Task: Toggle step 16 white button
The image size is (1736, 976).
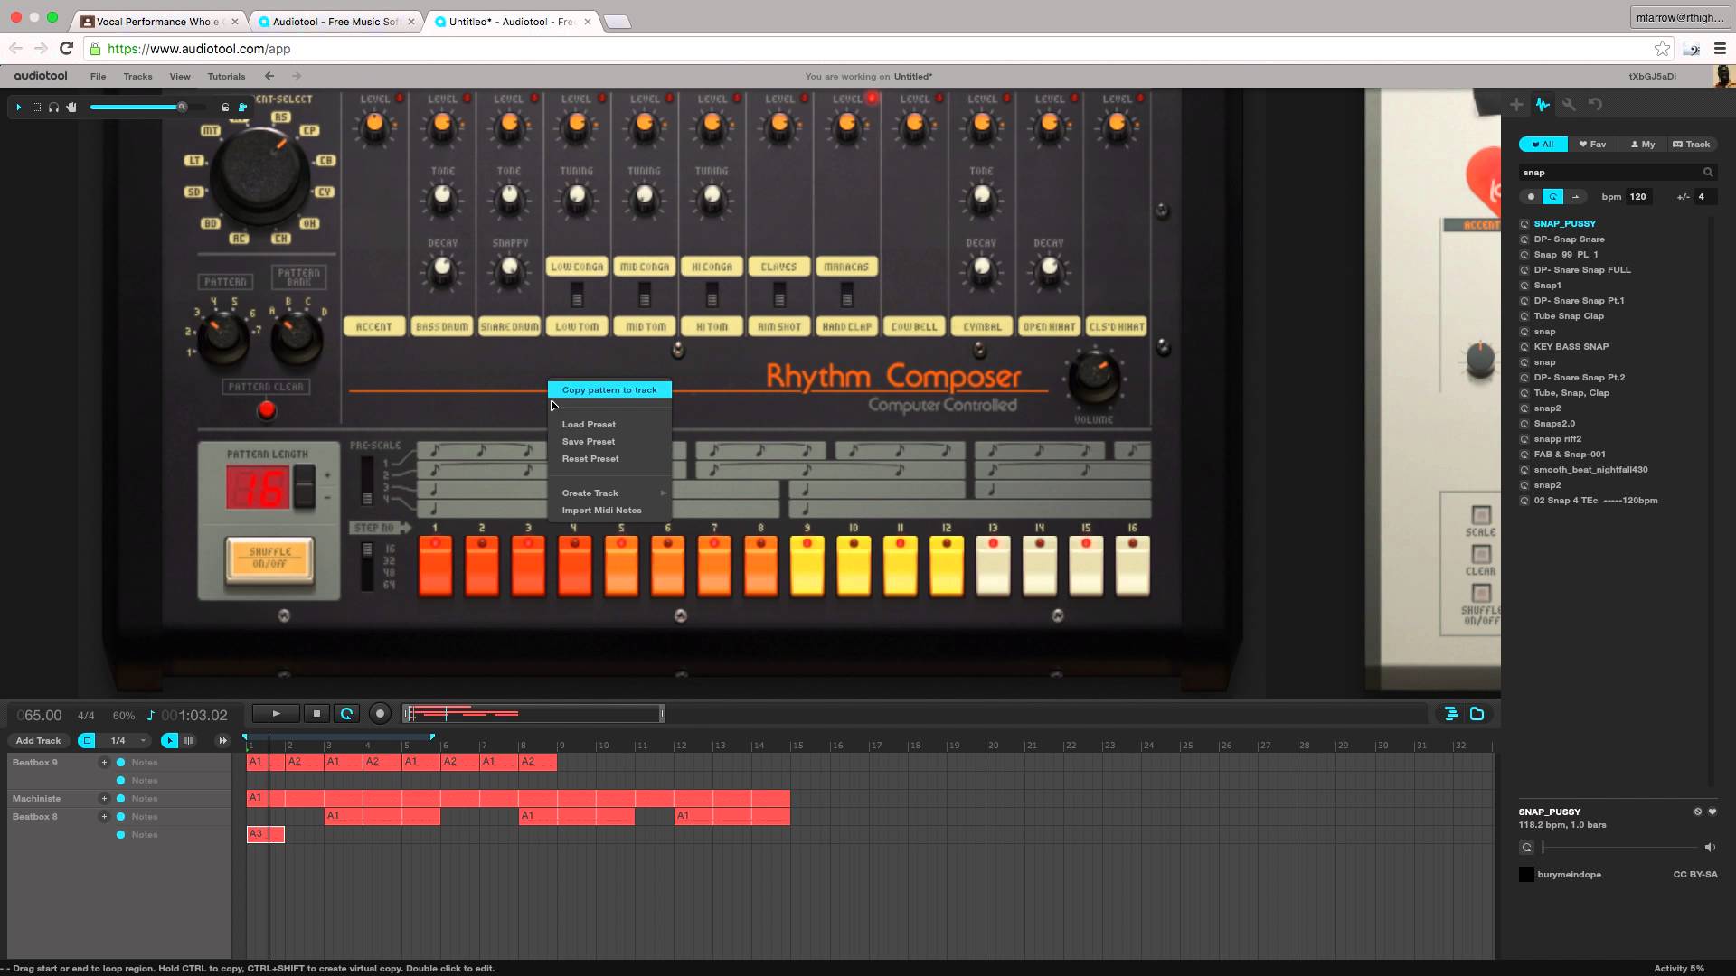Action: pos(1132,566)
